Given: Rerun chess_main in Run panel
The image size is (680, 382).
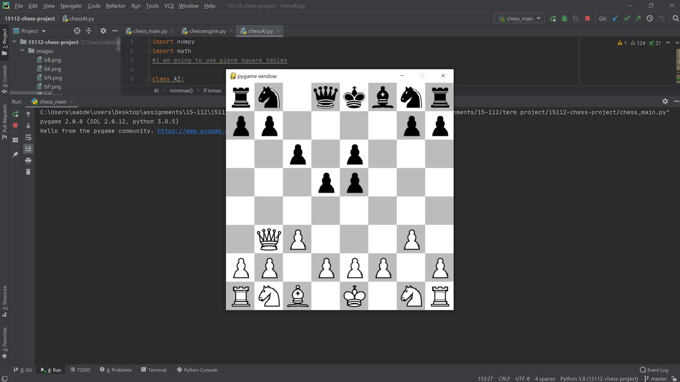Looking at the screenshot, I should coord(15,114).
